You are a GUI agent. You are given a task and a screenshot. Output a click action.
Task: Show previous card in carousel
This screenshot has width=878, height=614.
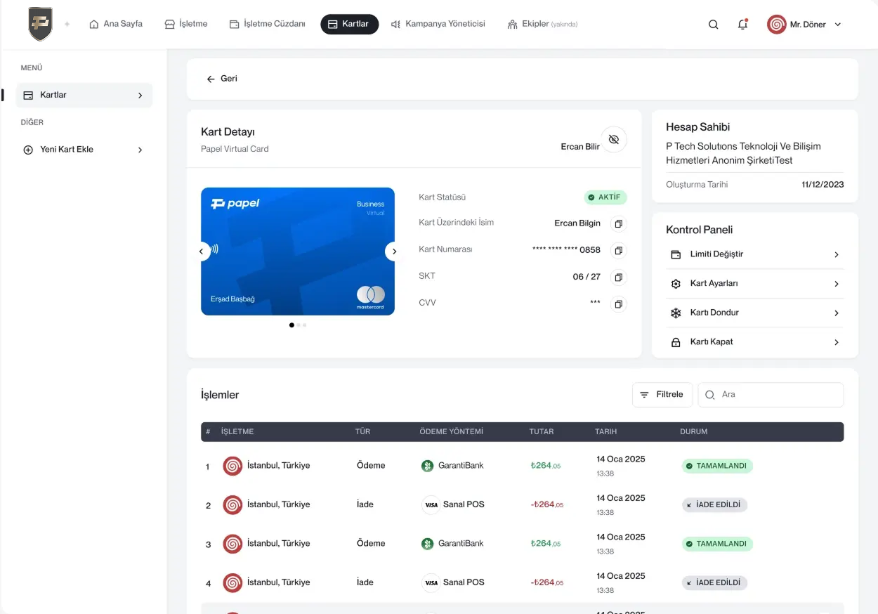(202, 252)
